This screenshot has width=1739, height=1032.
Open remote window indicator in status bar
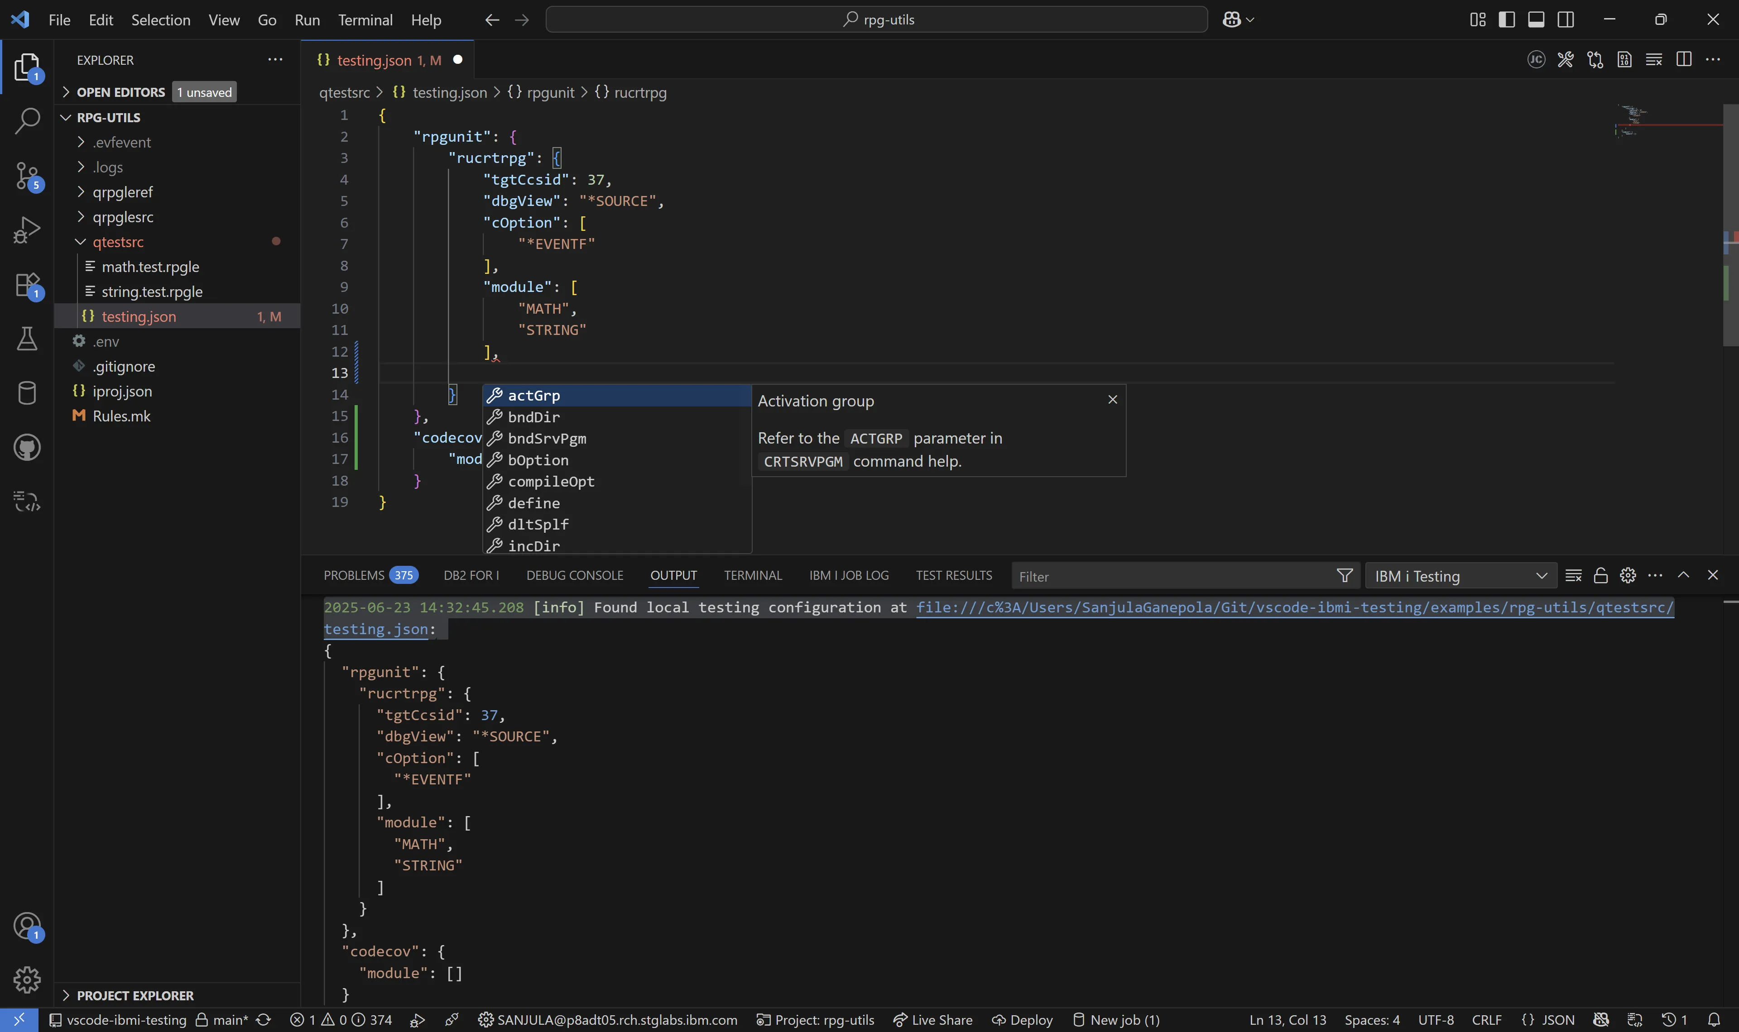(19, 1019)
